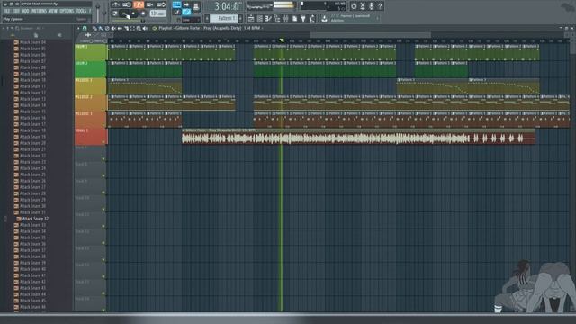Screen dimensions: 576x324
Task: Toggle mute on empty Track 8
Action: pos(103,176)
